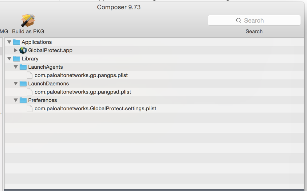Select the GlobalProtect.app globe icon
Image resolution: width=307 pixels, height=191 pixels.
23,50
